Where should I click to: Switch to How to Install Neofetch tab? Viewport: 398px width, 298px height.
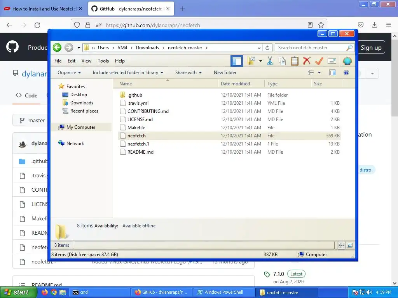point(43,9)
